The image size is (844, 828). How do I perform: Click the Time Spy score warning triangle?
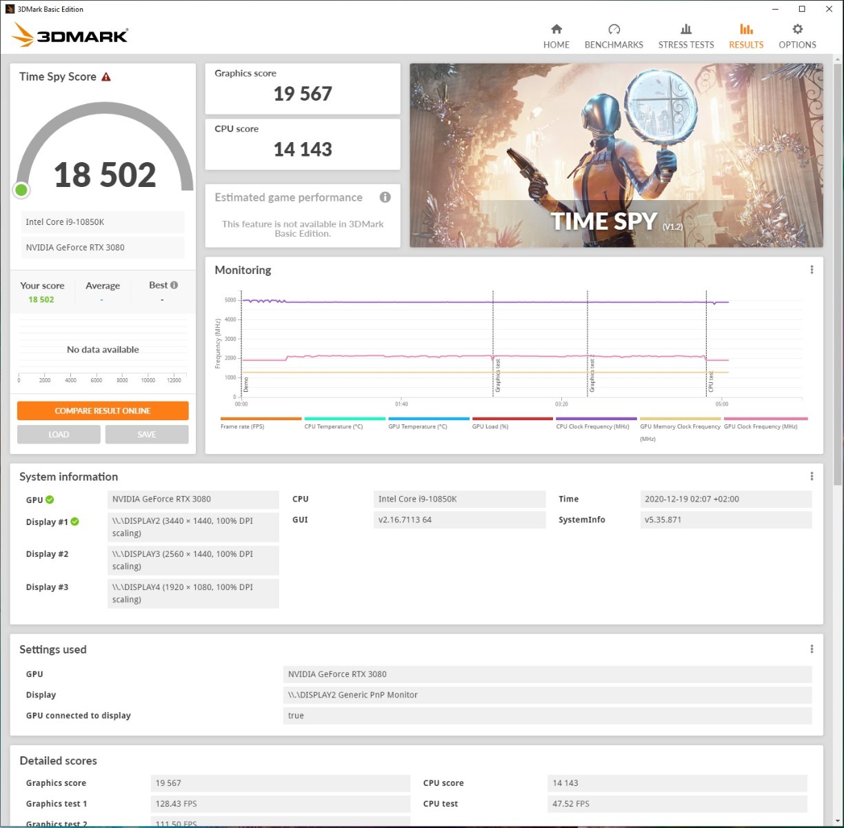click(106, 77)
